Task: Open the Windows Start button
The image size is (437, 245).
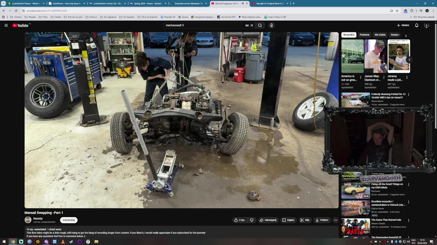Action: pos(4,242)
